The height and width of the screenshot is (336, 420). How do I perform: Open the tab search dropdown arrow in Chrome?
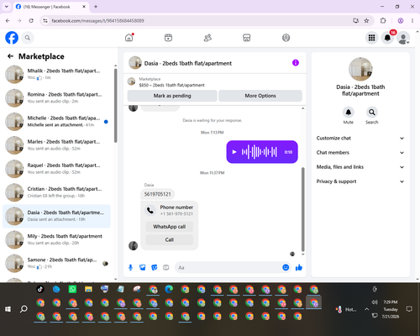[7, 7]
